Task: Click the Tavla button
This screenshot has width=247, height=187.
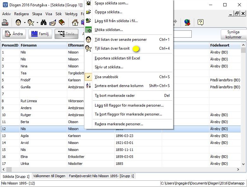Action: [66, 34]
